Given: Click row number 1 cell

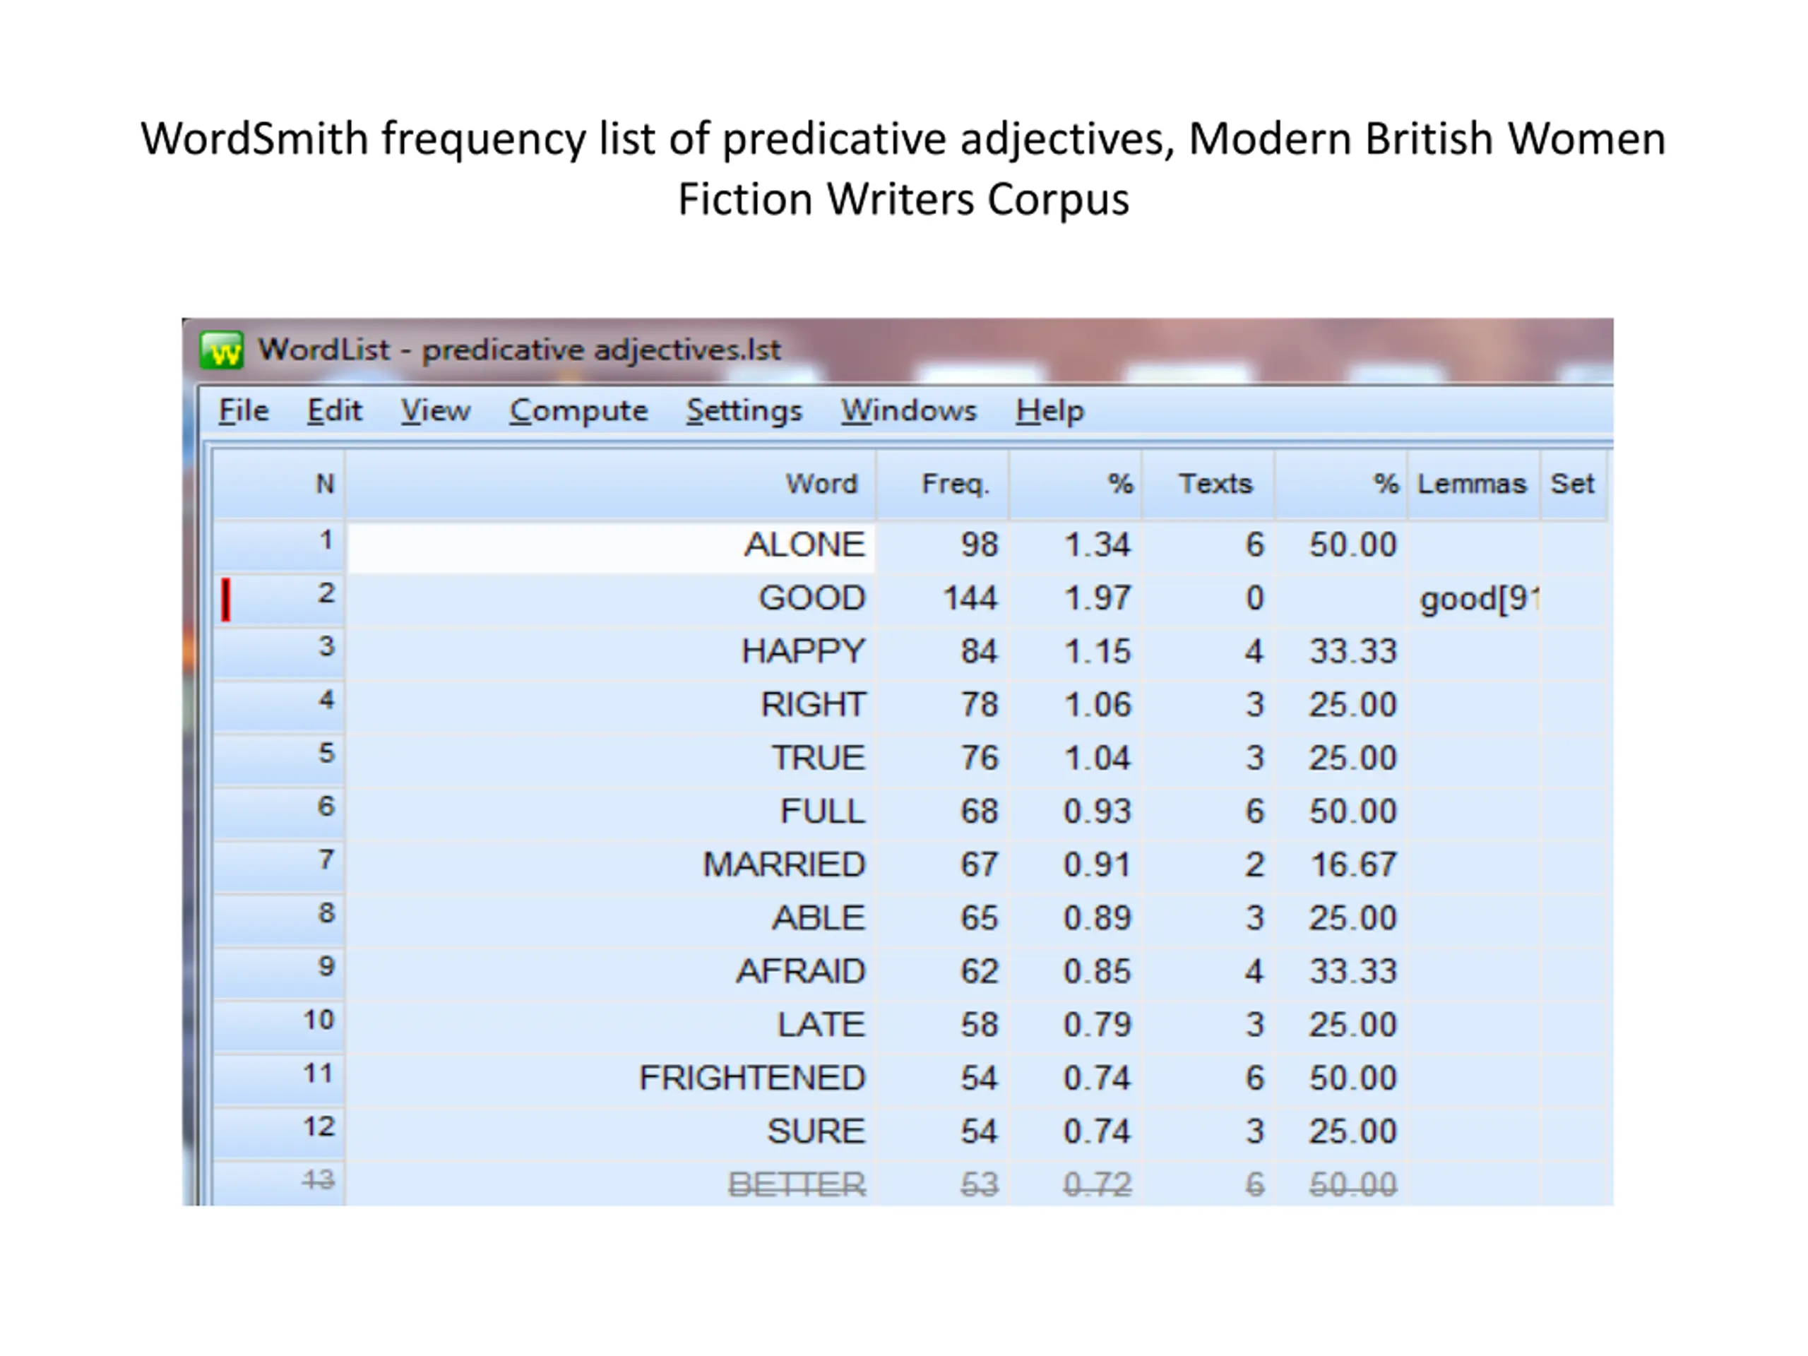Looking at the screenshot, I should 279,545.
